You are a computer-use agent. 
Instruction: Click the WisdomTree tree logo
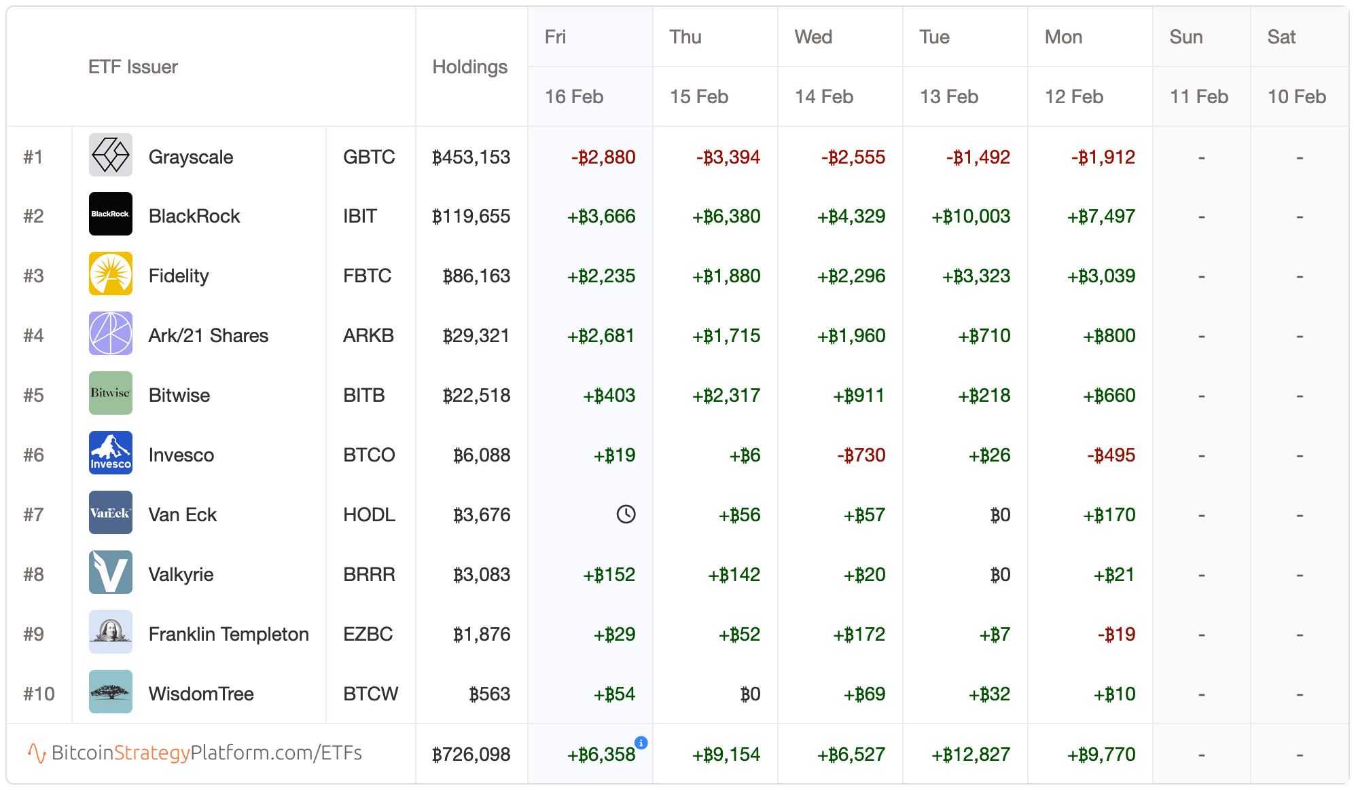click(111, 692)
